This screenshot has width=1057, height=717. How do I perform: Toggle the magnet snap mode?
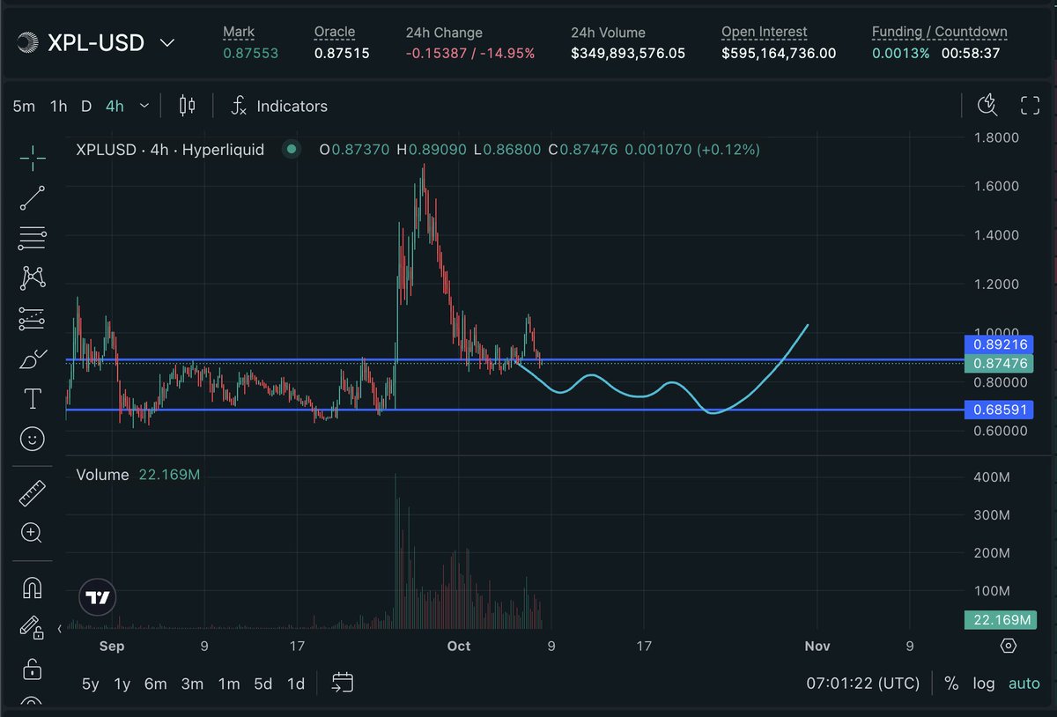tap(33, 588)
